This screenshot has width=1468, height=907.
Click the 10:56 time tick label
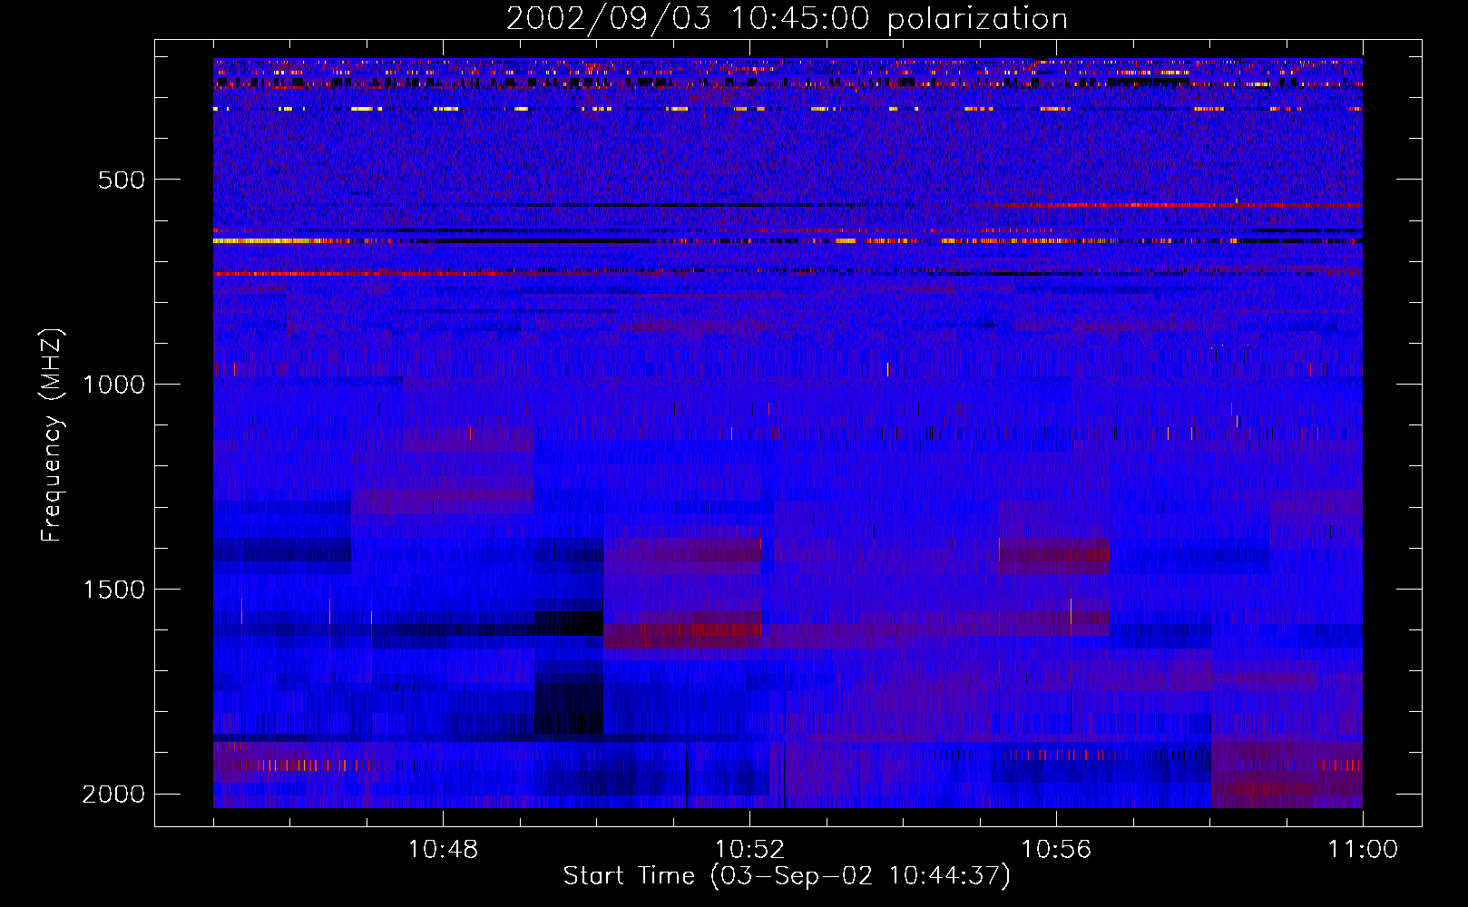click(x=1056, y=850)
